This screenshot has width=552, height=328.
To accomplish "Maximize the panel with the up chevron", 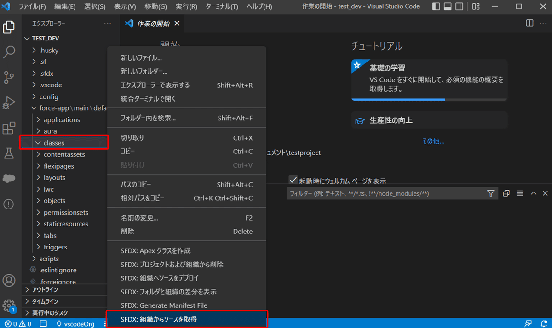I will click(534, 193).
